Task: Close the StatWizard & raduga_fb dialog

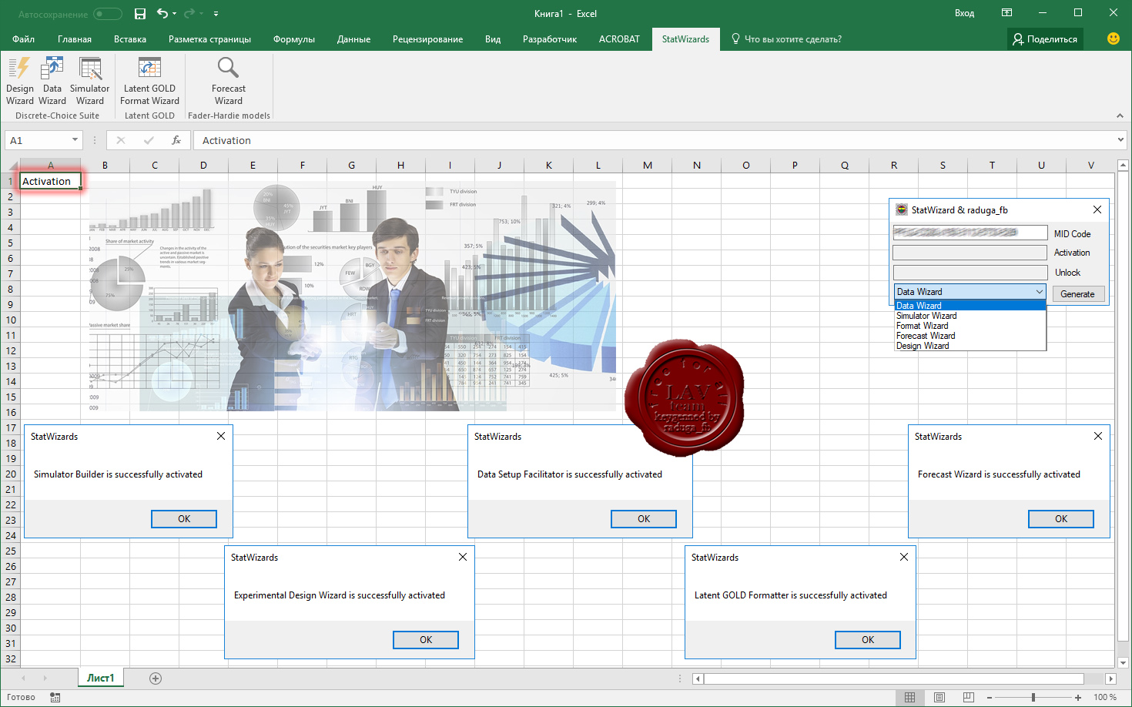Action: (x=1097, y=209)
